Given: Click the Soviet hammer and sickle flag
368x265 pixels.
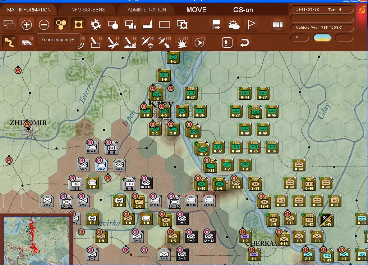Looking at the screenshot, I should 362,10.
